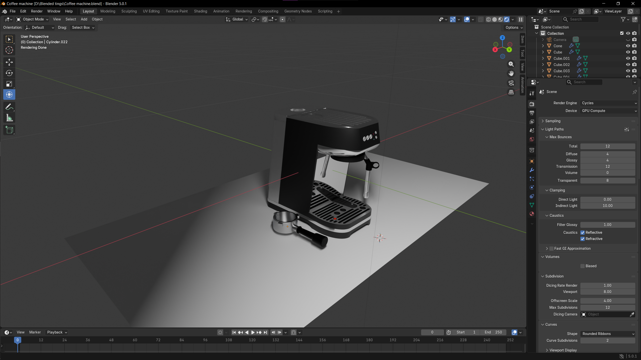Toggle proportional editing in header
Image resolution: width=641 pixels, height=360 pixels.
tap(282, 19)
